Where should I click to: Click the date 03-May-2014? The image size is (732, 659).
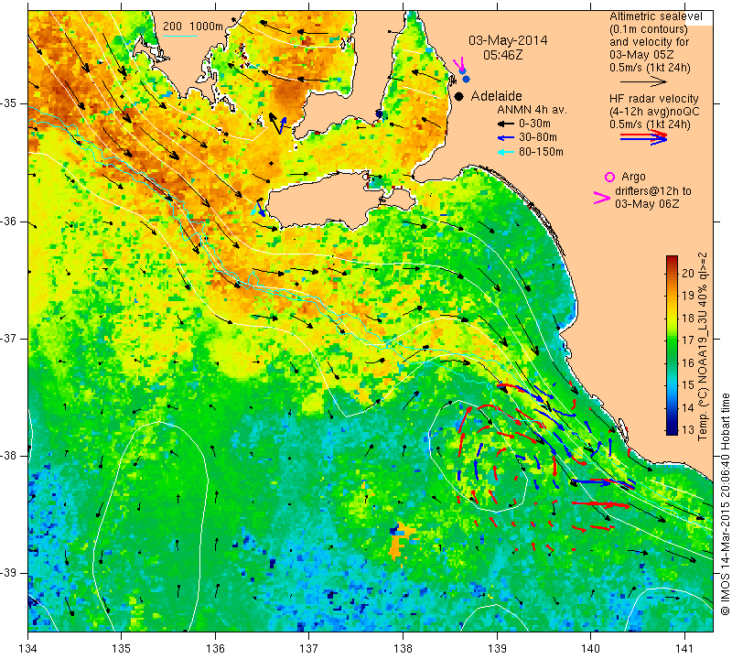(x=508, y=40)
